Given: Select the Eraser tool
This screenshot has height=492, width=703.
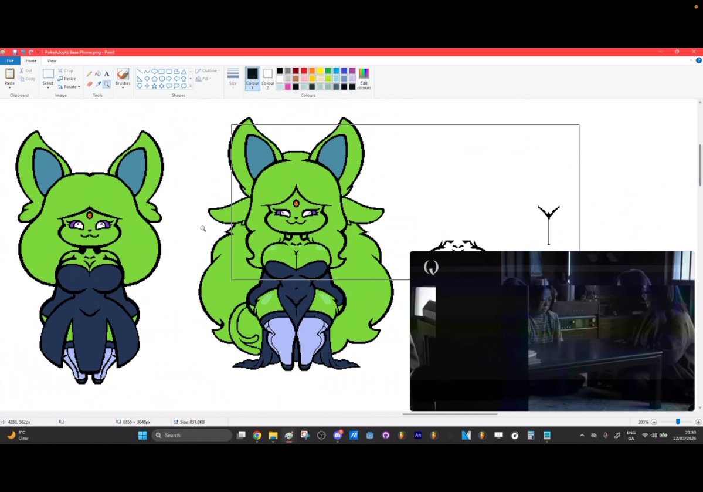Looking at the screenshot, I should [89, 83].
